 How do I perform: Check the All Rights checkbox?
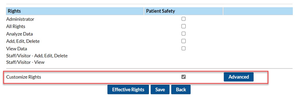pos(183,26)
